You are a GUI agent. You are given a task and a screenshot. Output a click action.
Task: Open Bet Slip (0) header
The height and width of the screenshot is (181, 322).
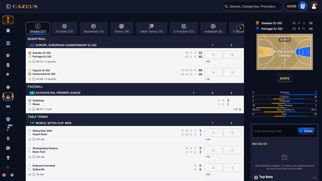(260, 144)
